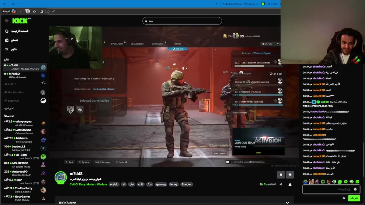This screenshot has width=365, height=205.
Task: Click the following heart icon in sidebar
Action: pos(7,49)
